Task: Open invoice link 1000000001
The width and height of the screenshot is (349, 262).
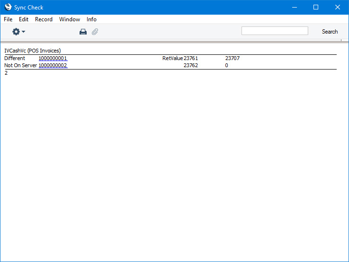Action: [x=53, y=58]
